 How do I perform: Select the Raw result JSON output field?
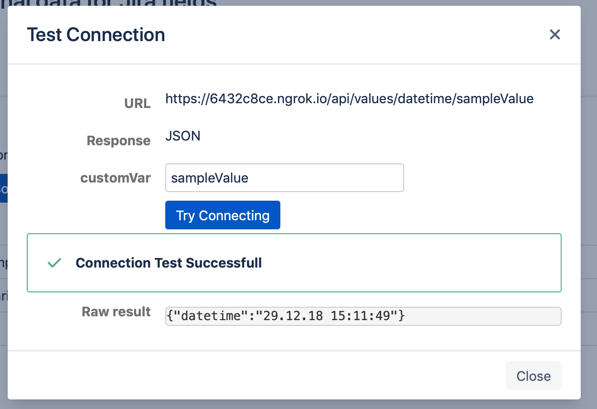point(363,316)
